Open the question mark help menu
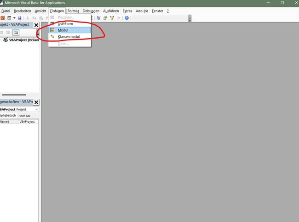299x222 pixels. click(168, 11)
